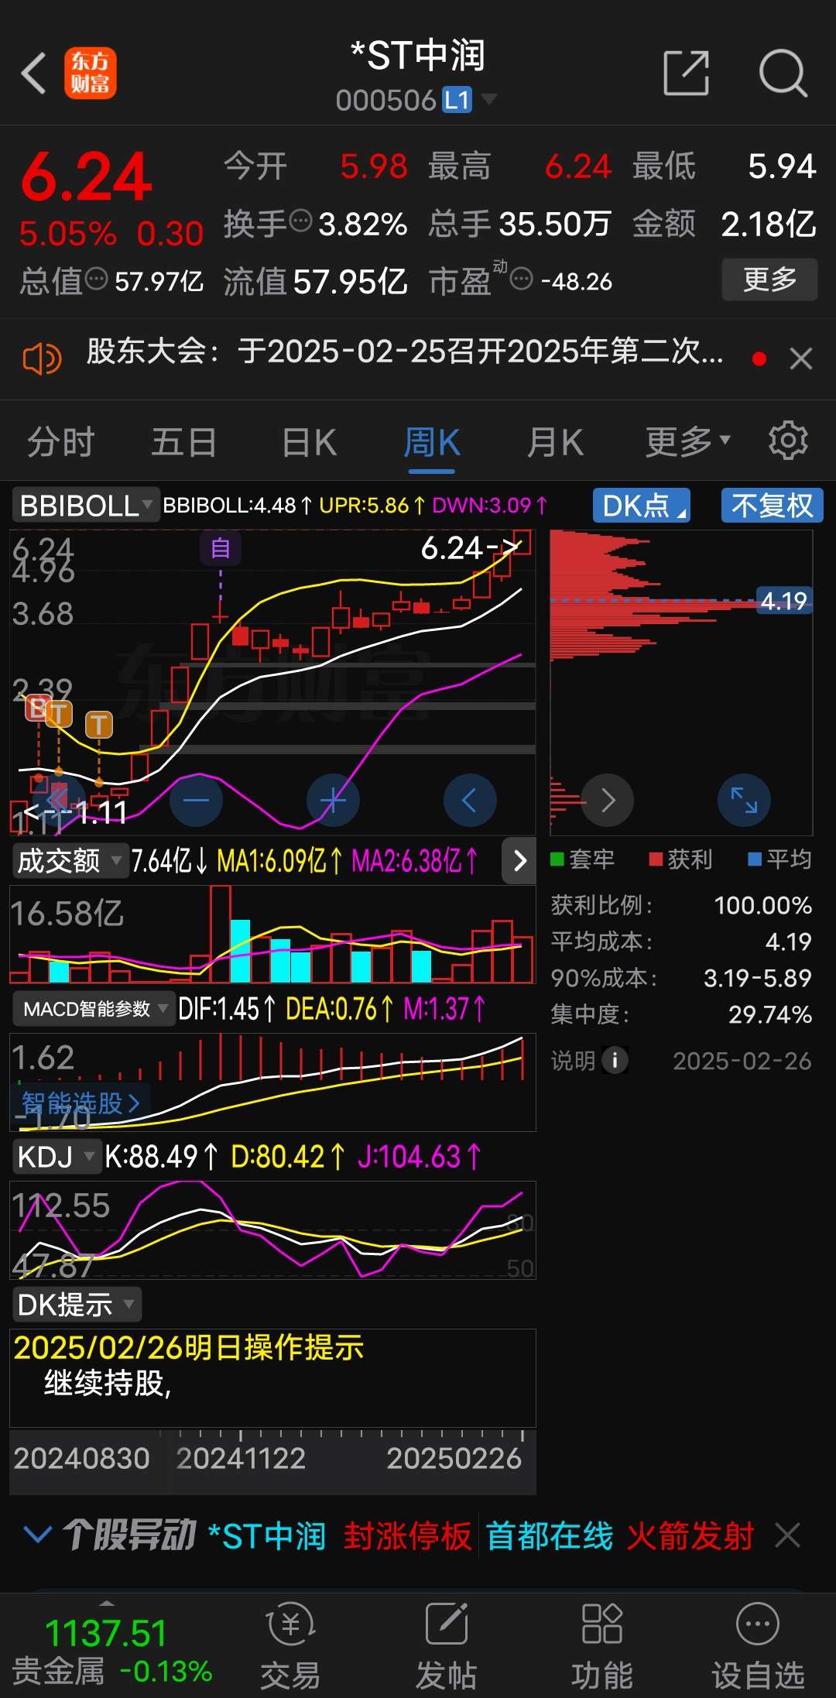Tap 90%成本 3.19-5.89 value

[x=757, y=978]
